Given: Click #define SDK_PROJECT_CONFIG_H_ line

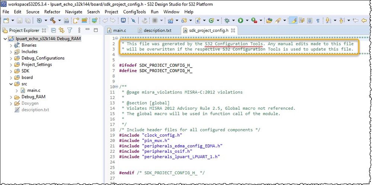Looking at the screenshot, I should (x=156, y=71).
